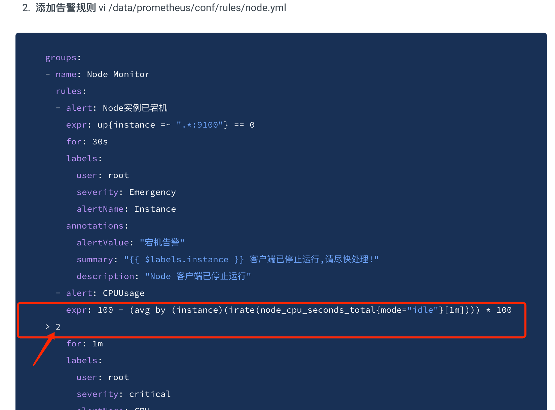Click the 'annotations:' key

tap(97, 226)
